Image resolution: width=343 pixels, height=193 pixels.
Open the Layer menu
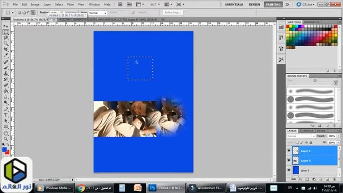click(47, 4)
